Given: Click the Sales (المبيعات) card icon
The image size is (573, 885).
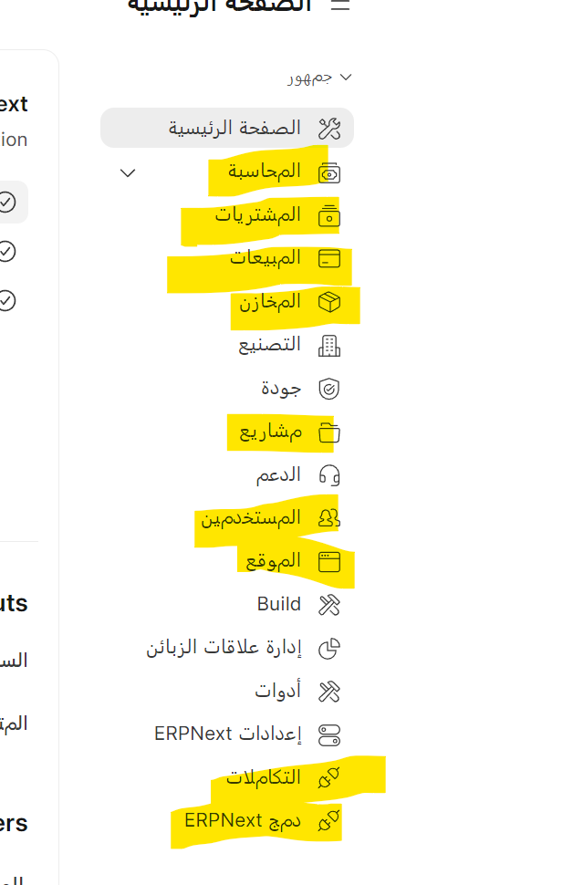Looking at the screenshot, I should tap(329, 258).
